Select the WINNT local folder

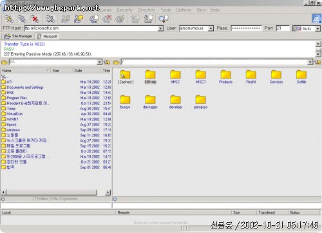(10, 119)
